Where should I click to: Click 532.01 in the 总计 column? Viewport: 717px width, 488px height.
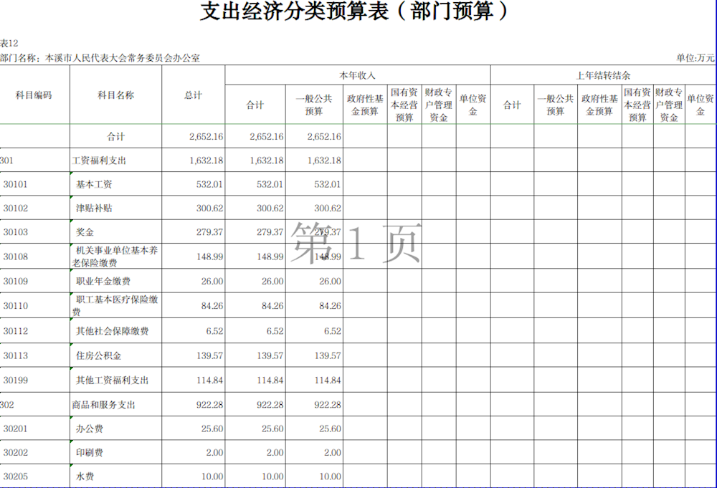click(209, 184)
